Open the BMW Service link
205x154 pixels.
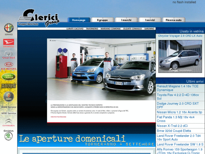pyautogui.click(x=9, y=107)
